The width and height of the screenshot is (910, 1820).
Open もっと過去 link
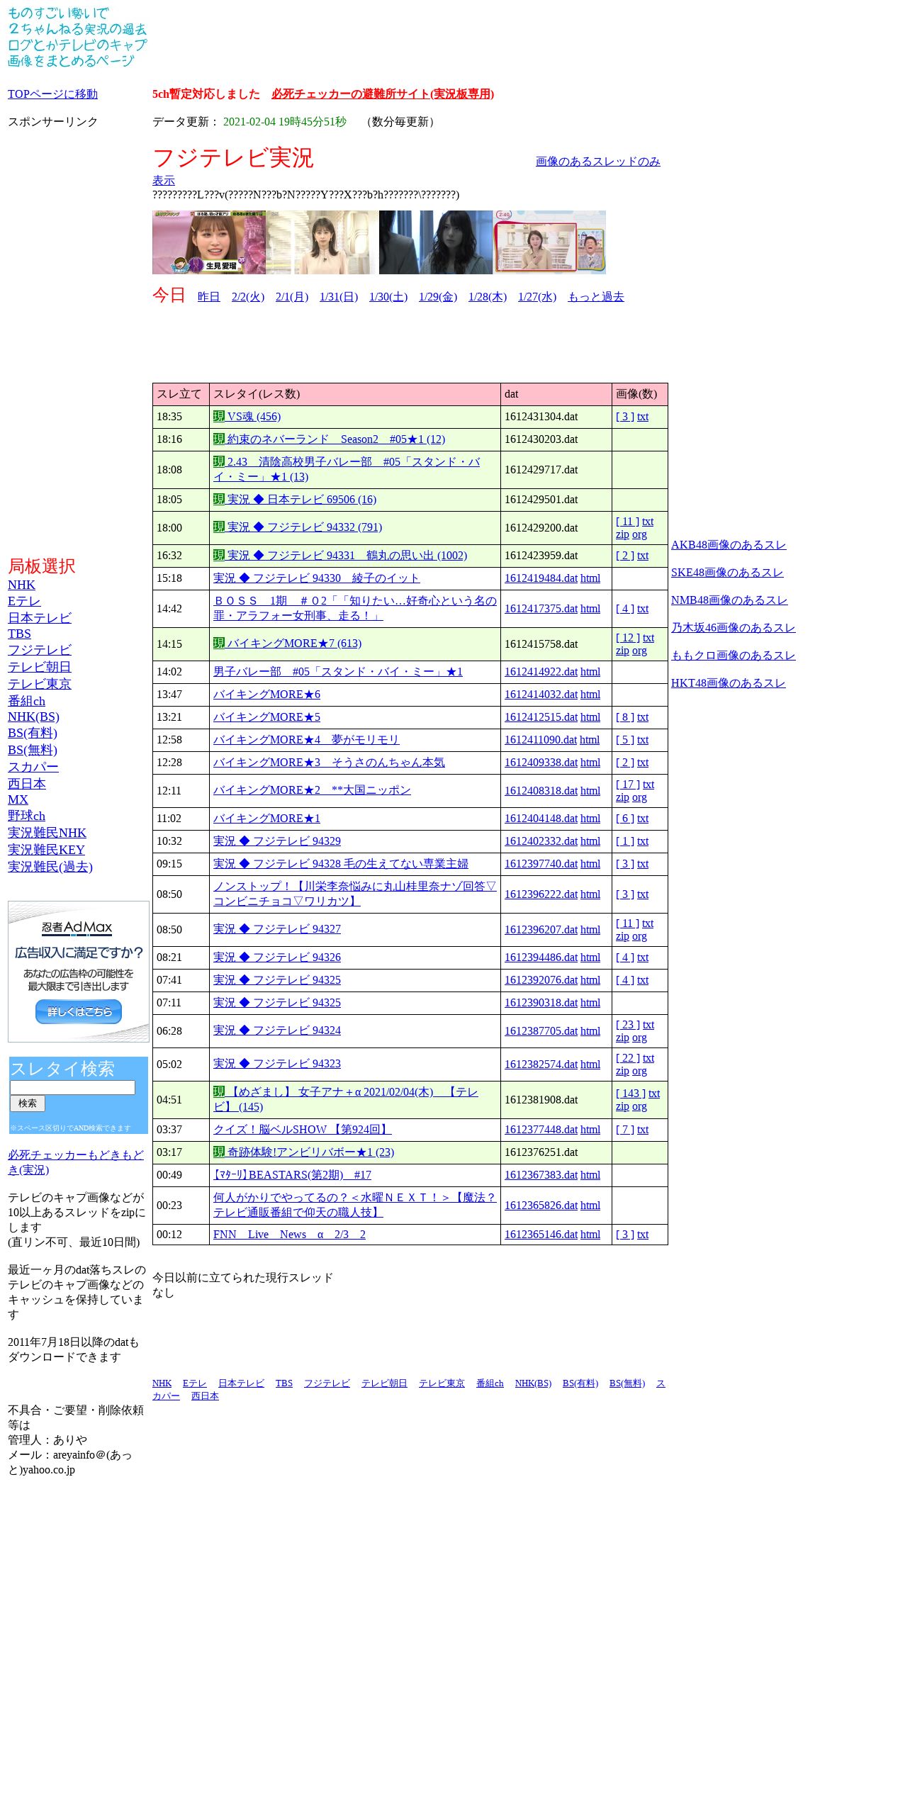596,297
